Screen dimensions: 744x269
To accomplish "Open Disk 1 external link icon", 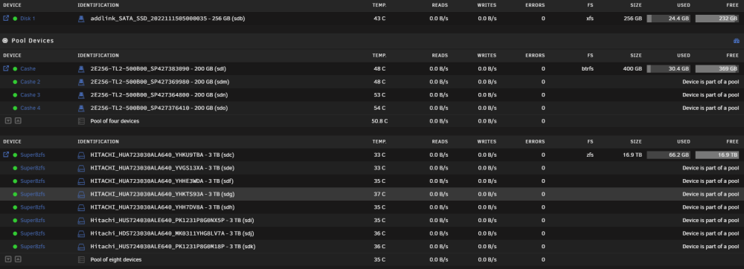I will 6,19.
